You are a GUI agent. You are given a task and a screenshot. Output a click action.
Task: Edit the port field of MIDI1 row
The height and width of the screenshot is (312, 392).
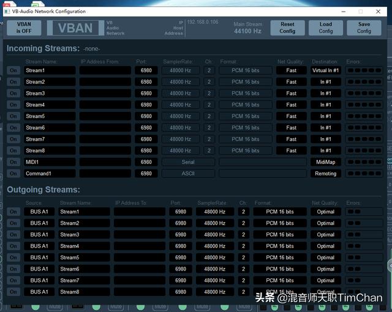click(146, 162)
